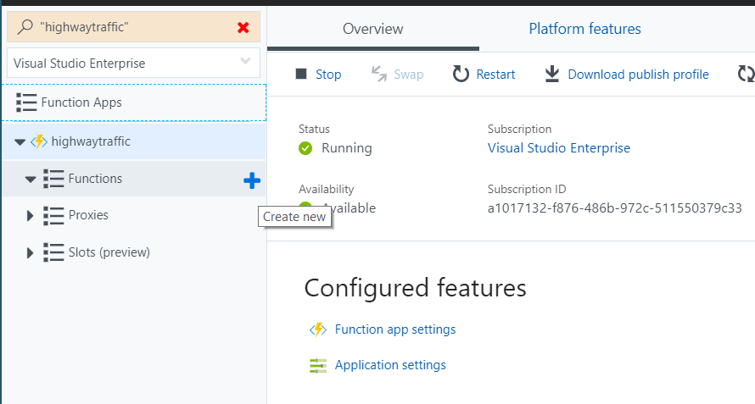Click the Function app settings bolt icon
Viewport: 755px width, 404px height.
tap(318, 330)
